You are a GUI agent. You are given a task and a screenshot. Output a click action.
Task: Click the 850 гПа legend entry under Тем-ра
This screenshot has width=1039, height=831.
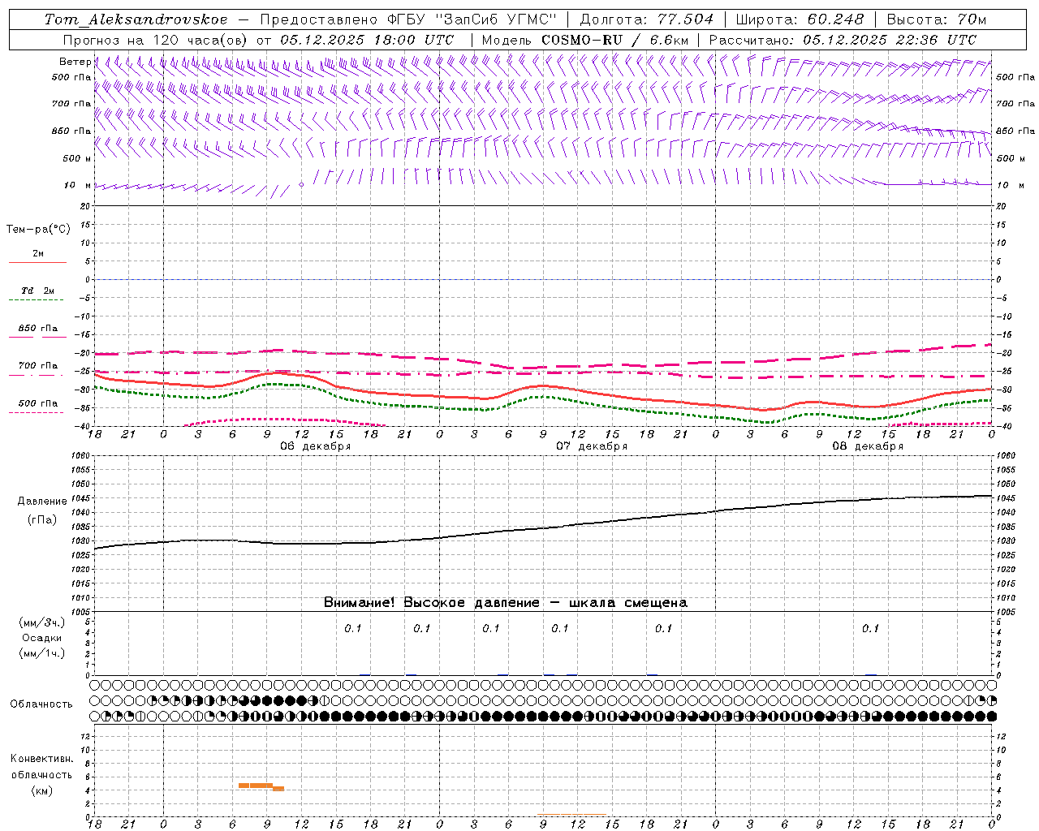pos(37,331)
